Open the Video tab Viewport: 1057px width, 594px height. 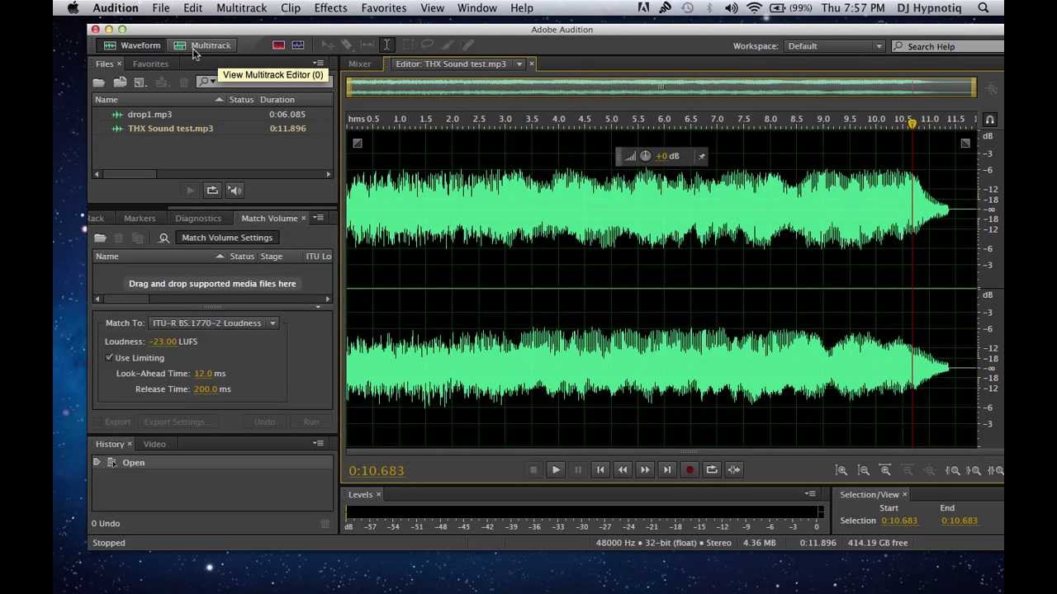tap(154, 444)
